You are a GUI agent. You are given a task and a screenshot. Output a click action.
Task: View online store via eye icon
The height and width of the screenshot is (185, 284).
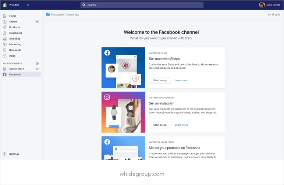tap(37, 69)
